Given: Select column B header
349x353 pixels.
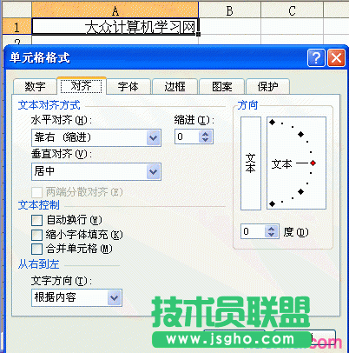Looking at the screenshot, I should click(230, 10).
